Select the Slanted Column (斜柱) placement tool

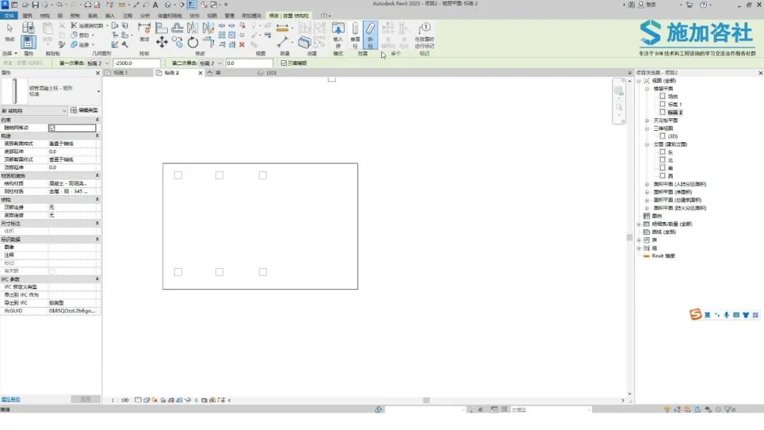pos(370,35)
